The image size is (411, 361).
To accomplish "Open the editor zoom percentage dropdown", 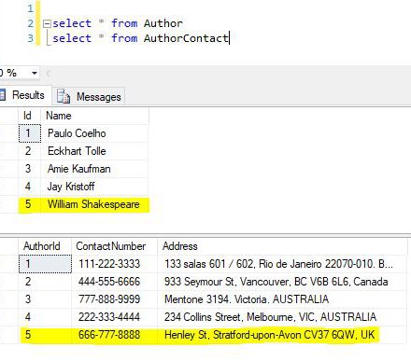I will [35, 74].
